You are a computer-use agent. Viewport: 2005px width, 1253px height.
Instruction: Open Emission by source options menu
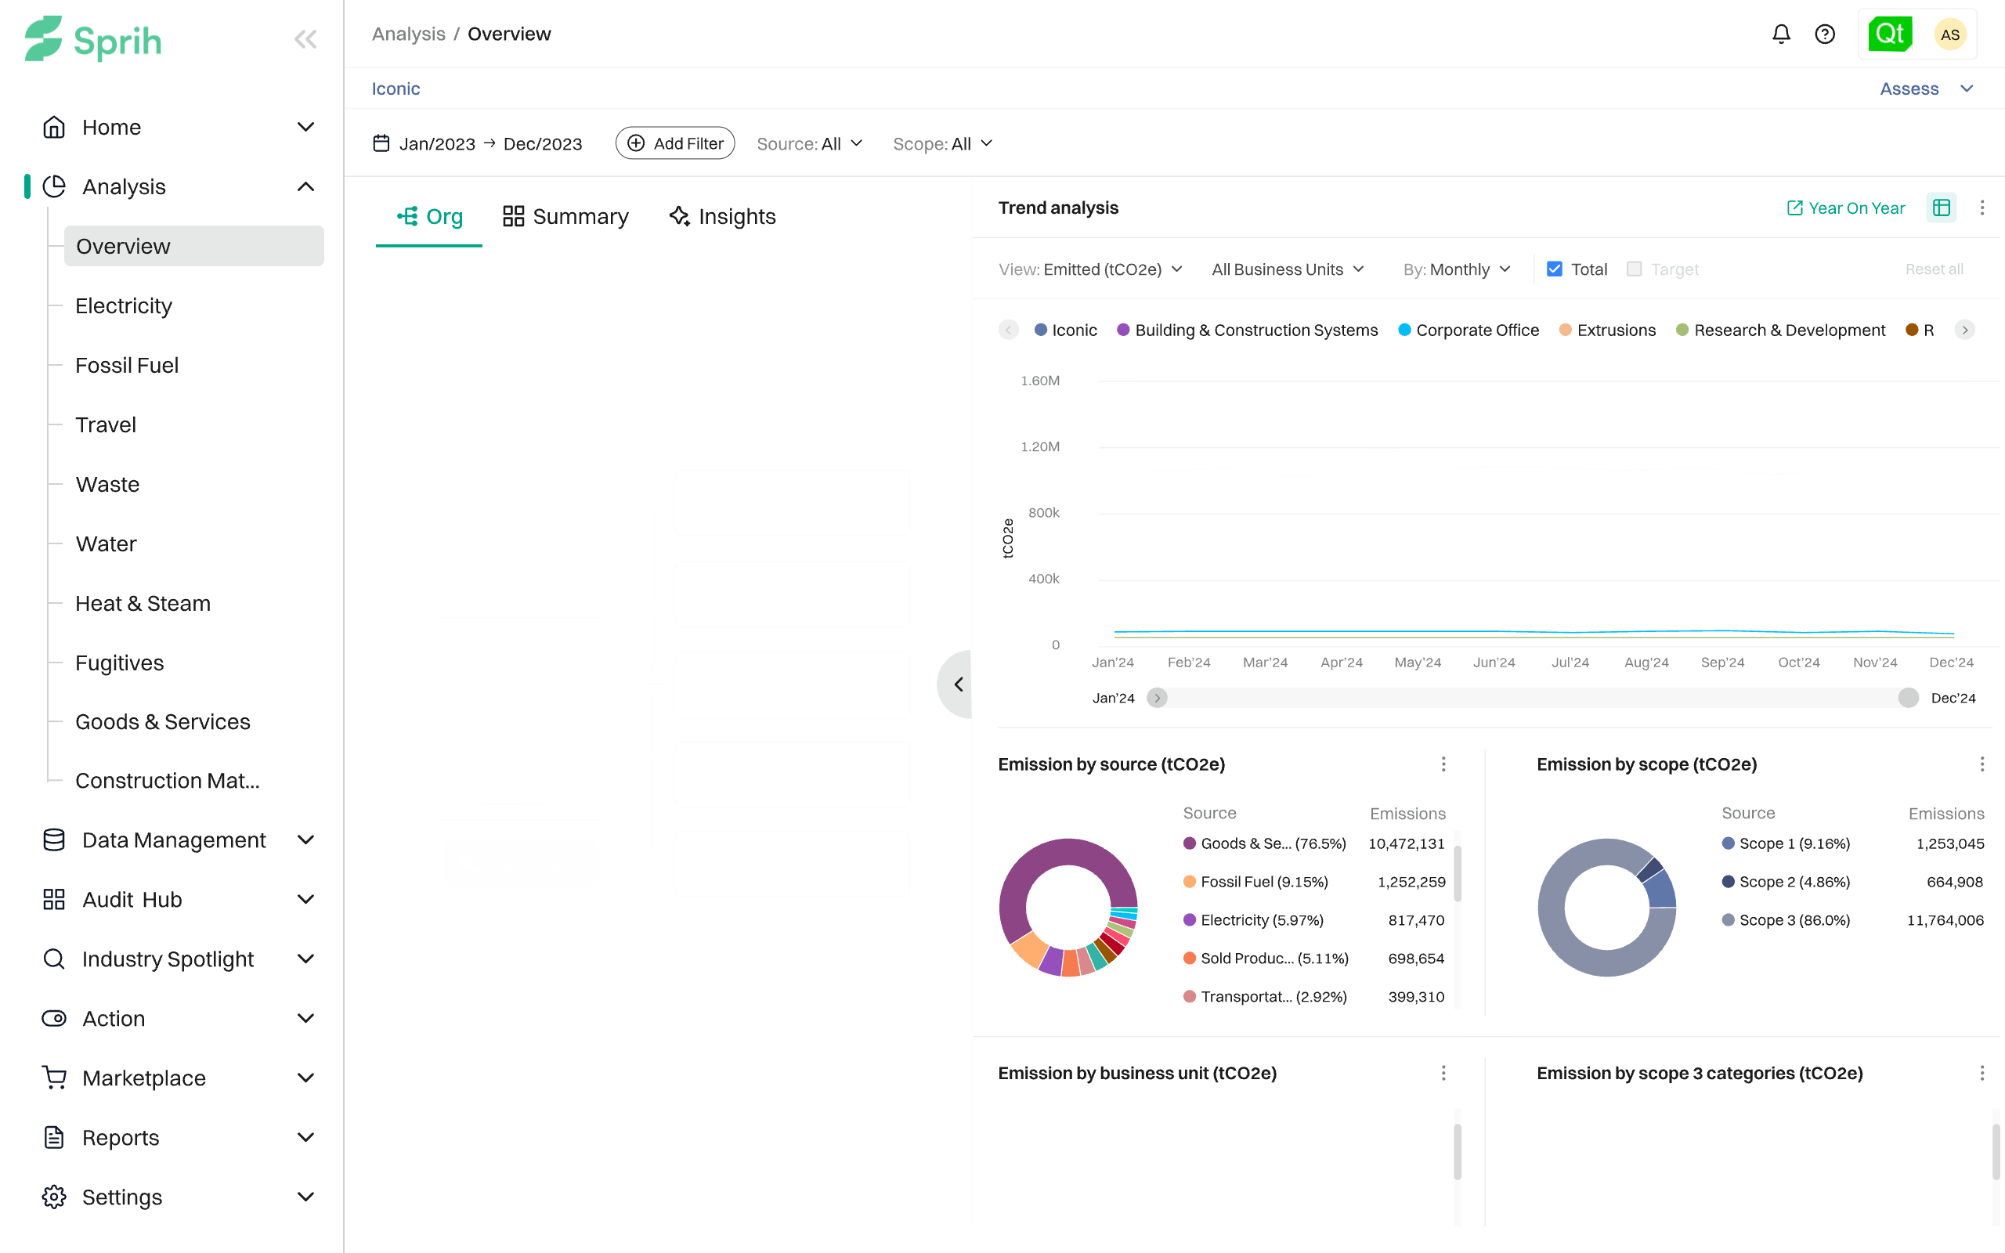point(1443,764)
